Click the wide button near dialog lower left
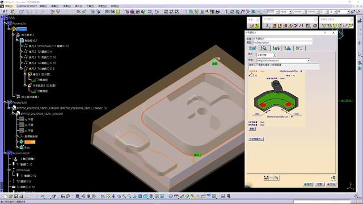363x204 pixels. (256, 139)
